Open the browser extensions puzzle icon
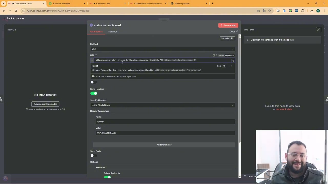Viewport: 328px width, 184px height. [303, 11]
